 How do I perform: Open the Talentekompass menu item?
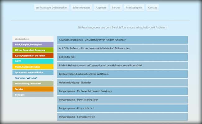pyautogui.click(x=81, y=7)
